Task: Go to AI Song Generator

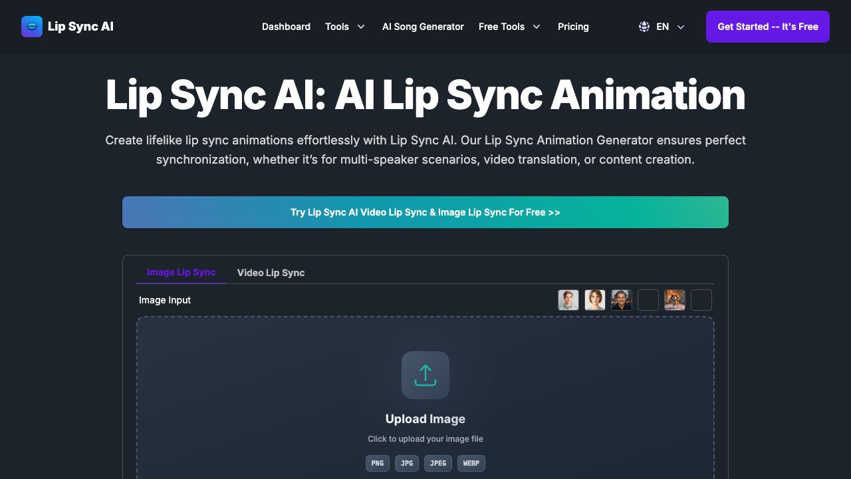Action: pos(423,27)
